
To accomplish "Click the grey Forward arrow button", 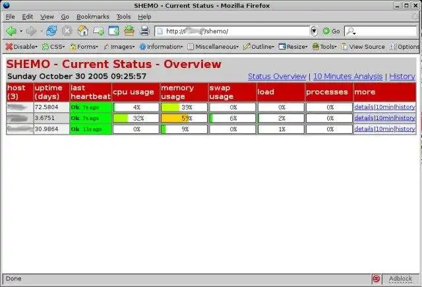I will [32, 31].
